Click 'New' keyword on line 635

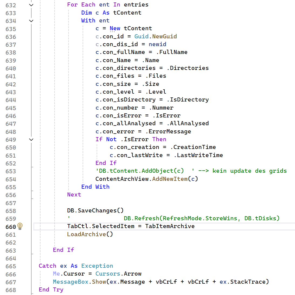click(115, 28)
